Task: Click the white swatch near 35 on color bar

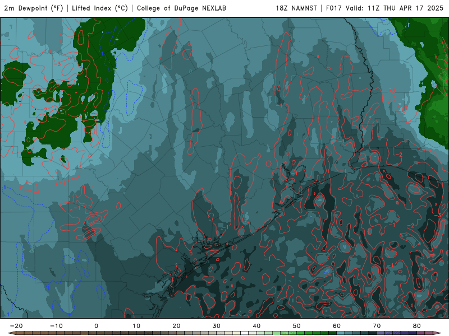Action: click(245, 333)
